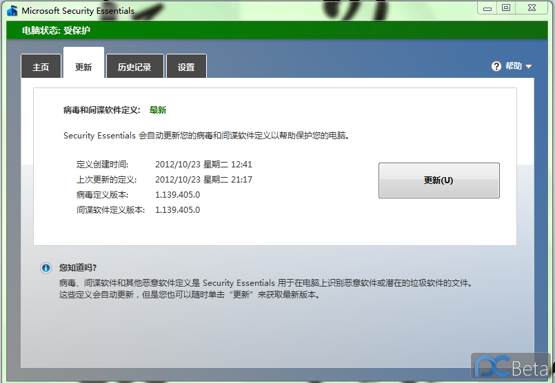This screenshot has height=383, width=555.
Task: Click the 病毒定义版本 label
Action: click(x=102, y=195)
